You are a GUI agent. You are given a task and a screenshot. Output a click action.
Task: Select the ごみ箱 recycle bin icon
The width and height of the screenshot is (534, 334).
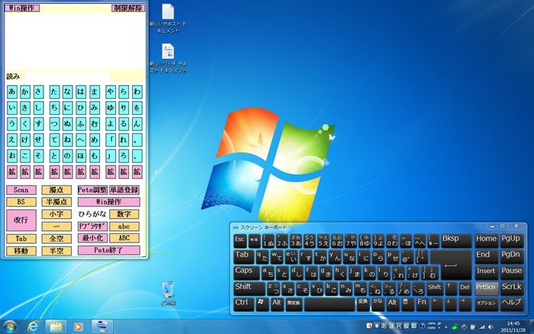168,293
